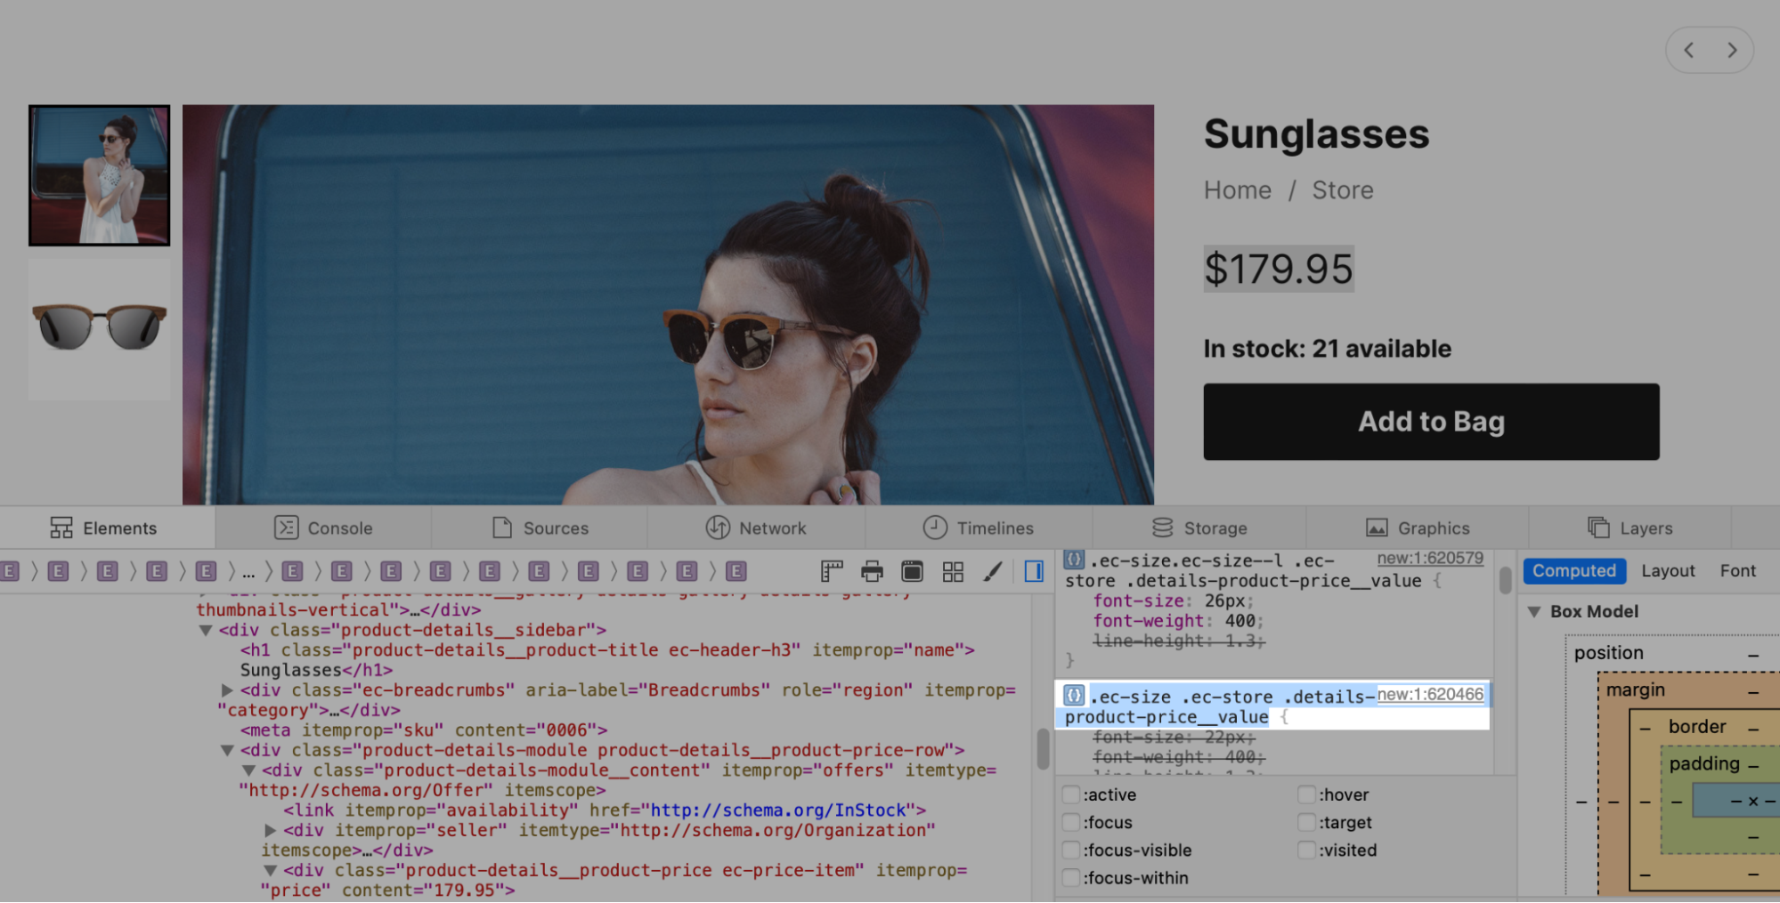Collapse the product-details__sidebar div node

coord(206,630)
